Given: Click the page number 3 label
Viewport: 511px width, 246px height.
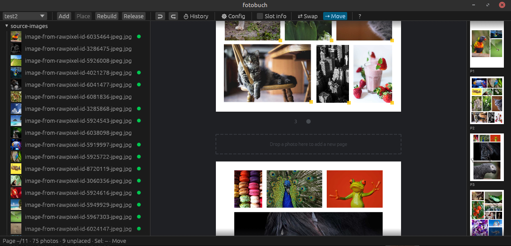Looking at the screenshot, I should (296, 121).
